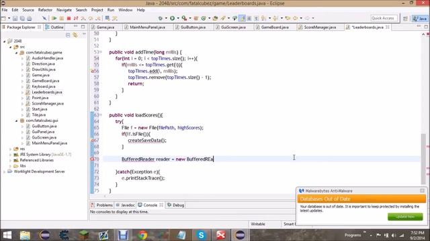
Task: Click the clock in the taskbar
Action: click(417, 235)
